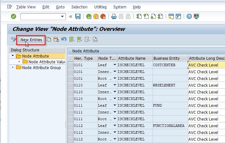Click the Customize Local Layout monitor icon
The image size is (225, 143).
(196, 16)
